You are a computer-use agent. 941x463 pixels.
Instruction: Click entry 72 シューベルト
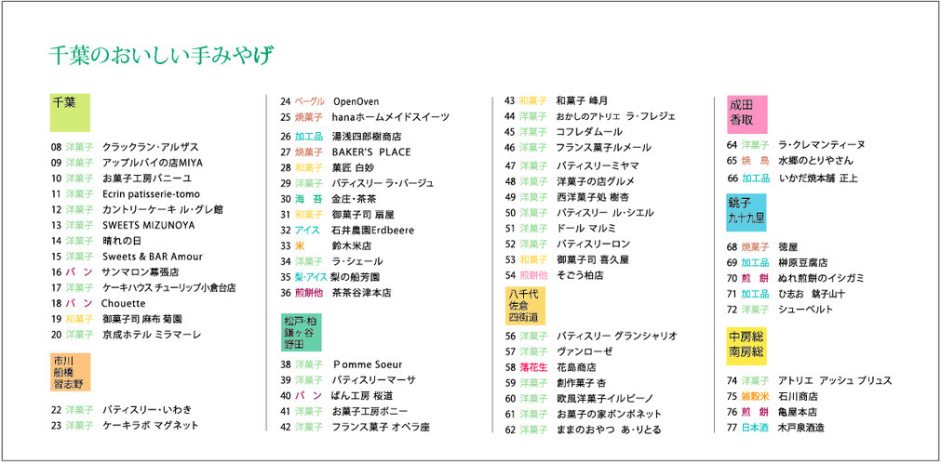[780, 310]
